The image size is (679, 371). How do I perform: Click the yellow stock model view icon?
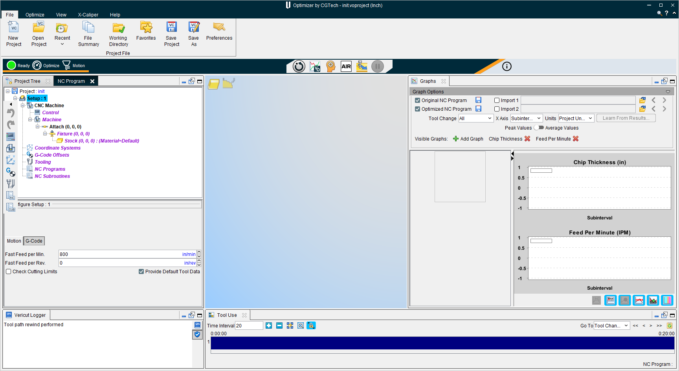(214, 84)
